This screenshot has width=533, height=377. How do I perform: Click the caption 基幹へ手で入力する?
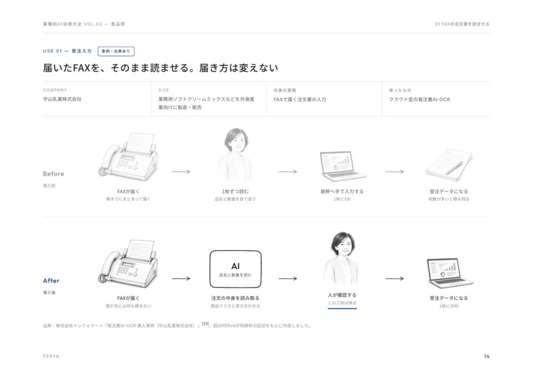click(x=343, y=192)
